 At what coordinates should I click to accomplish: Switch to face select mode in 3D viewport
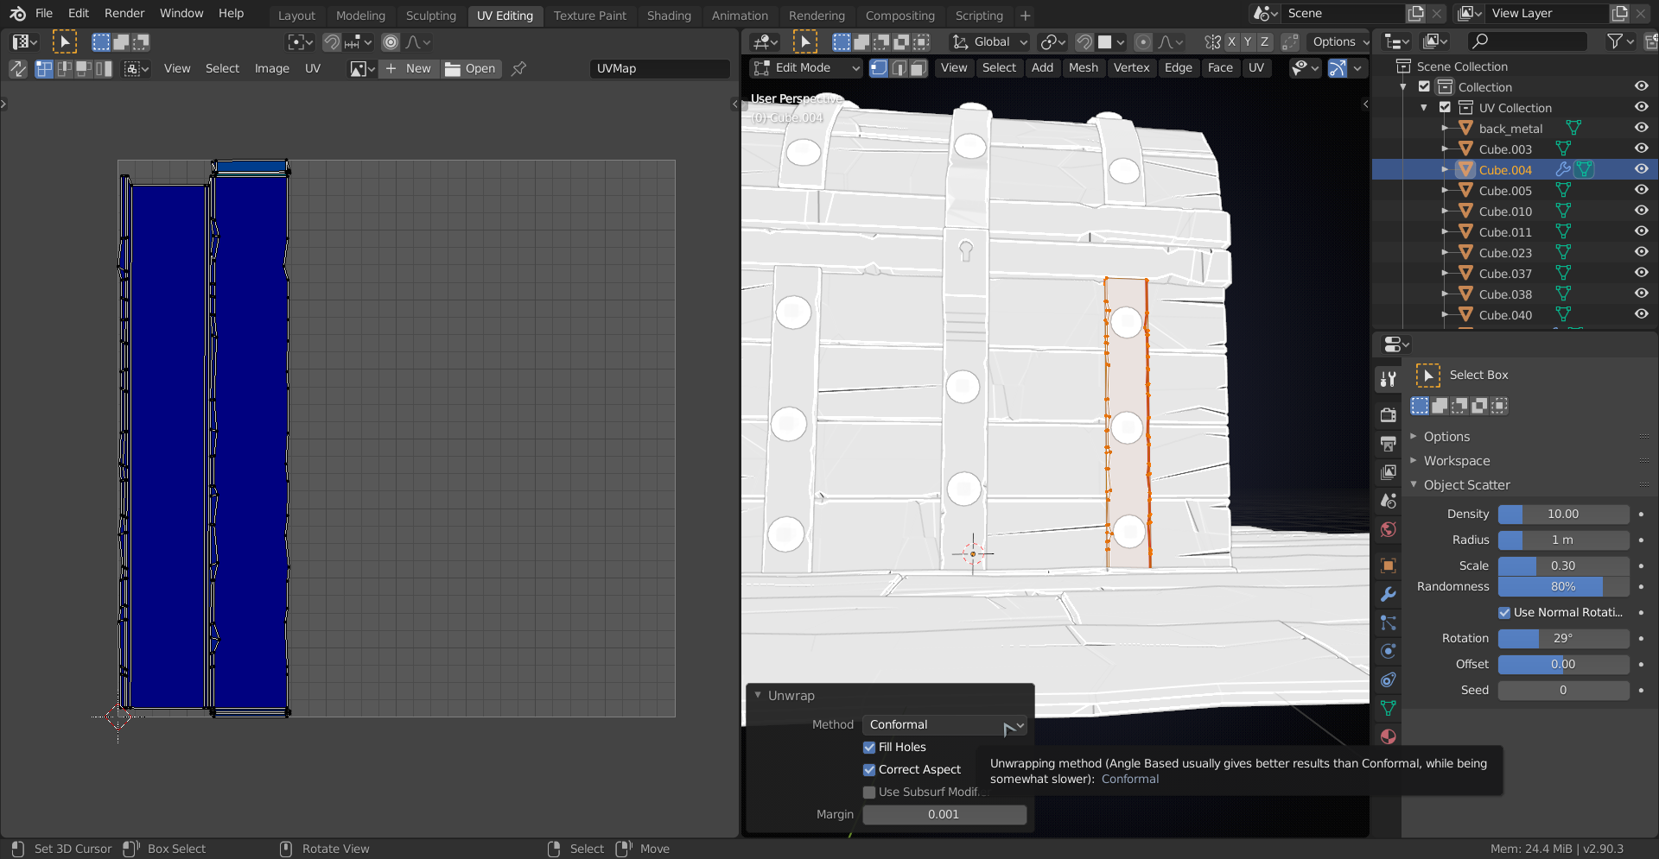point(918,68)
